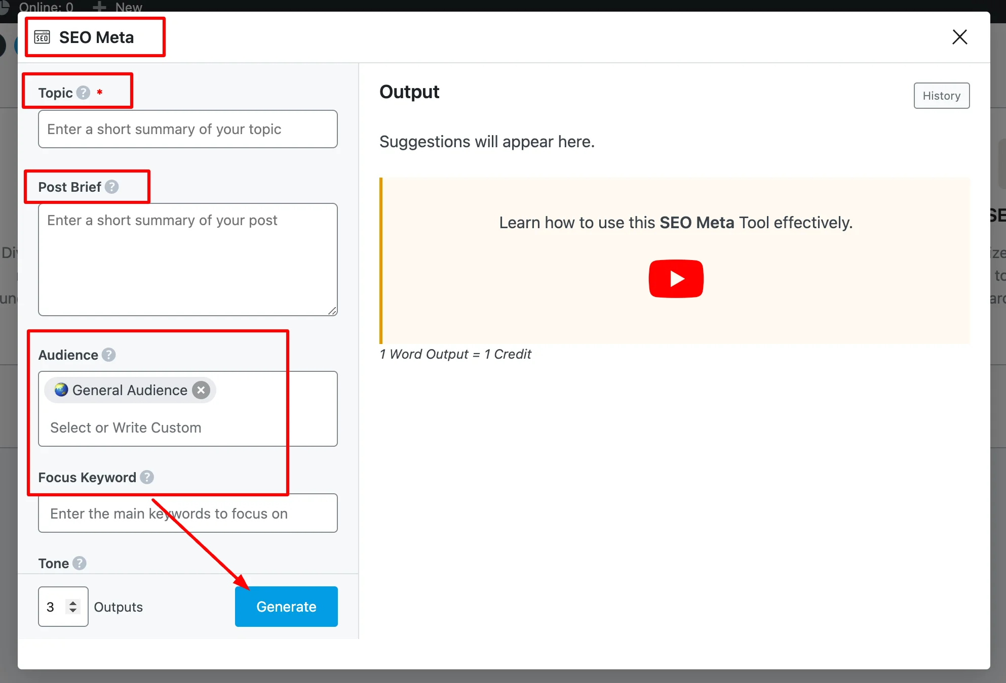Viewport: 1006px width, 683px height.
Task: Close the SEO Meta dialog
Action: pos(959,37)
